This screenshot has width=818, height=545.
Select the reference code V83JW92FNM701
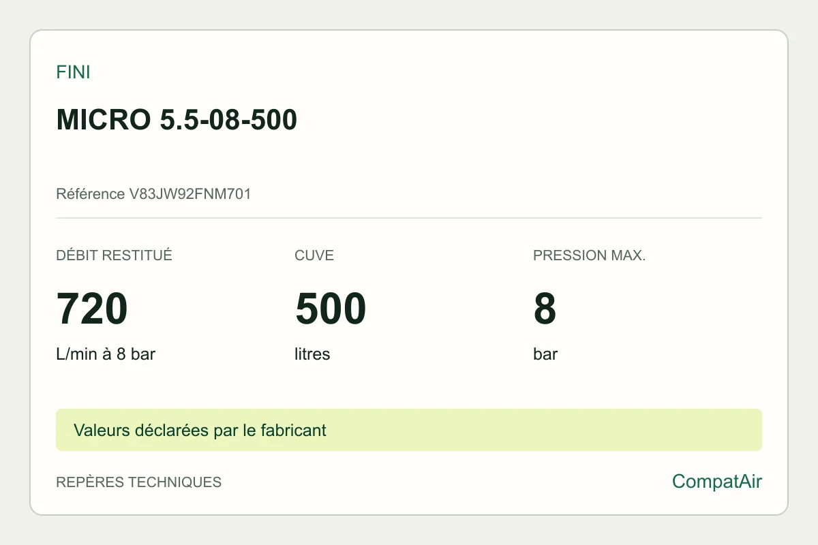tap(190, 194)
